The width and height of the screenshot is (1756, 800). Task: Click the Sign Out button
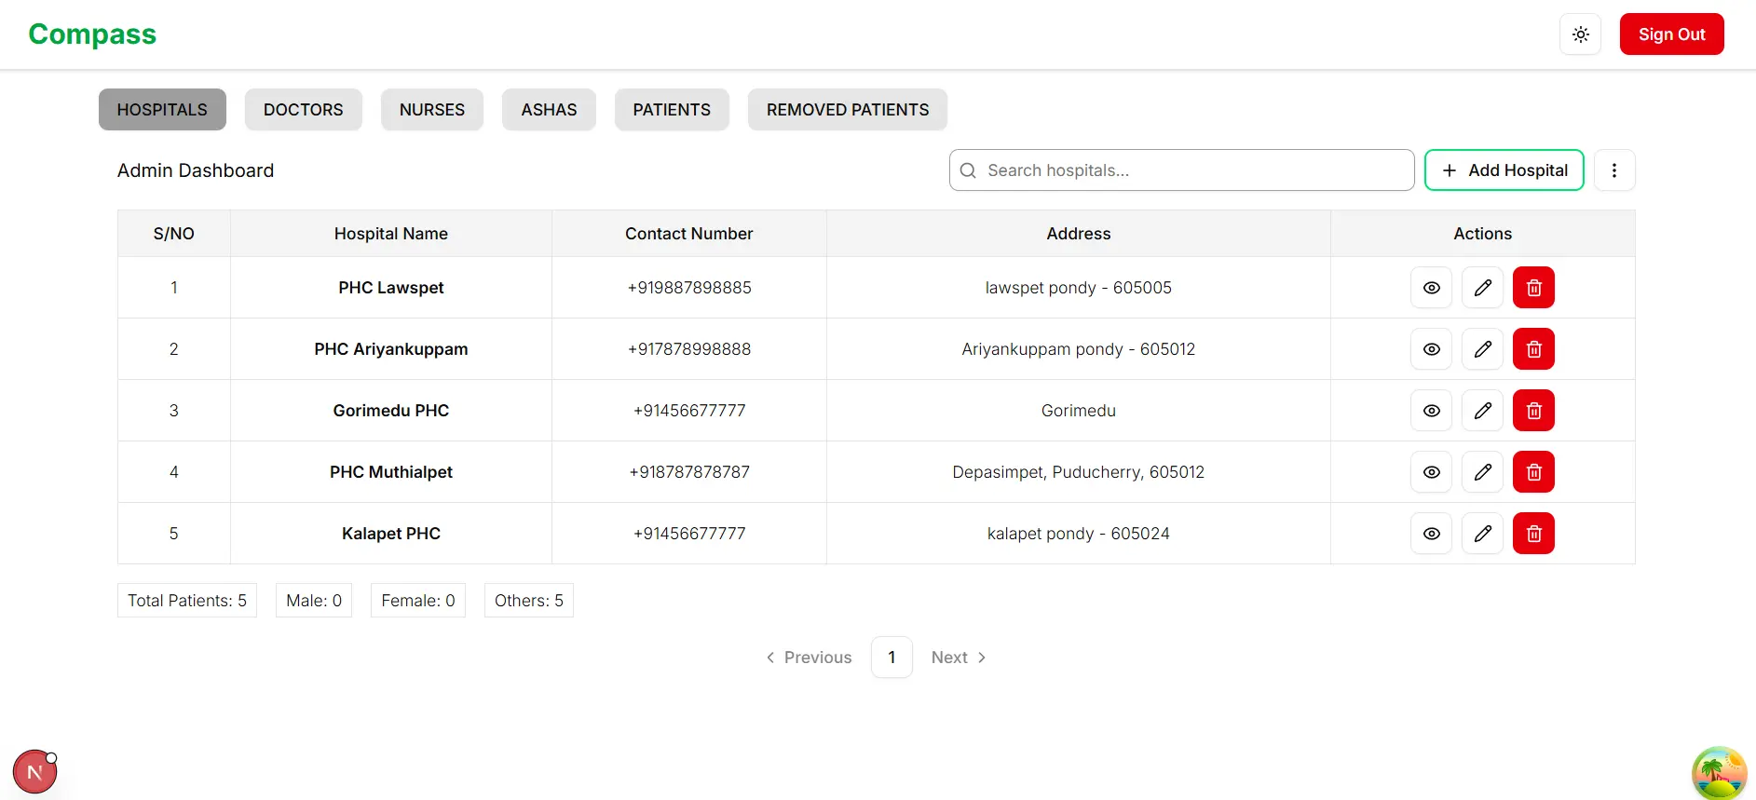click(x=1672, y=34)
